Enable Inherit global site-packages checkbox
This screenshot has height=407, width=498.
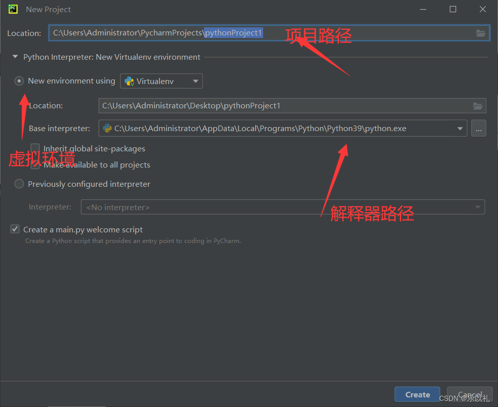click(35, 148)
